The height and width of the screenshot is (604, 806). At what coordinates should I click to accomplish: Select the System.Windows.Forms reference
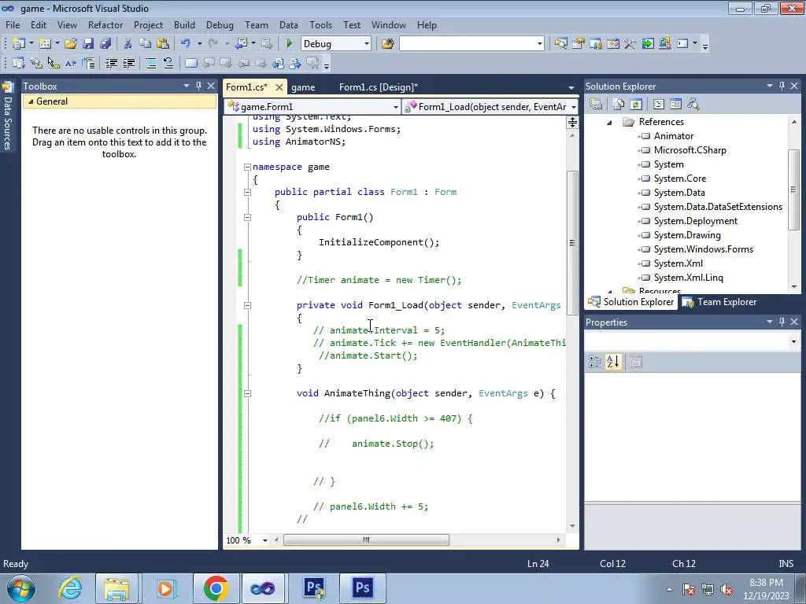click(x=703, y=249)
